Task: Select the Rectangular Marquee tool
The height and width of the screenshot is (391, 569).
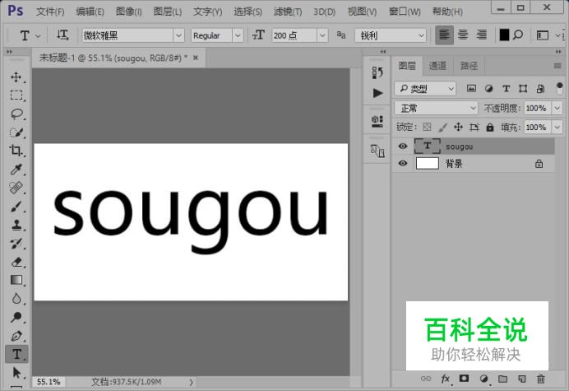Action: 16,95
